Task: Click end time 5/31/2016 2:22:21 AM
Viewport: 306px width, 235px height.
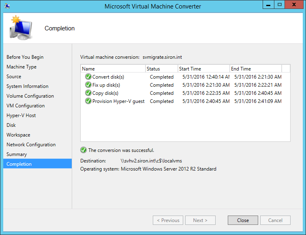Action: coord(258,85)
